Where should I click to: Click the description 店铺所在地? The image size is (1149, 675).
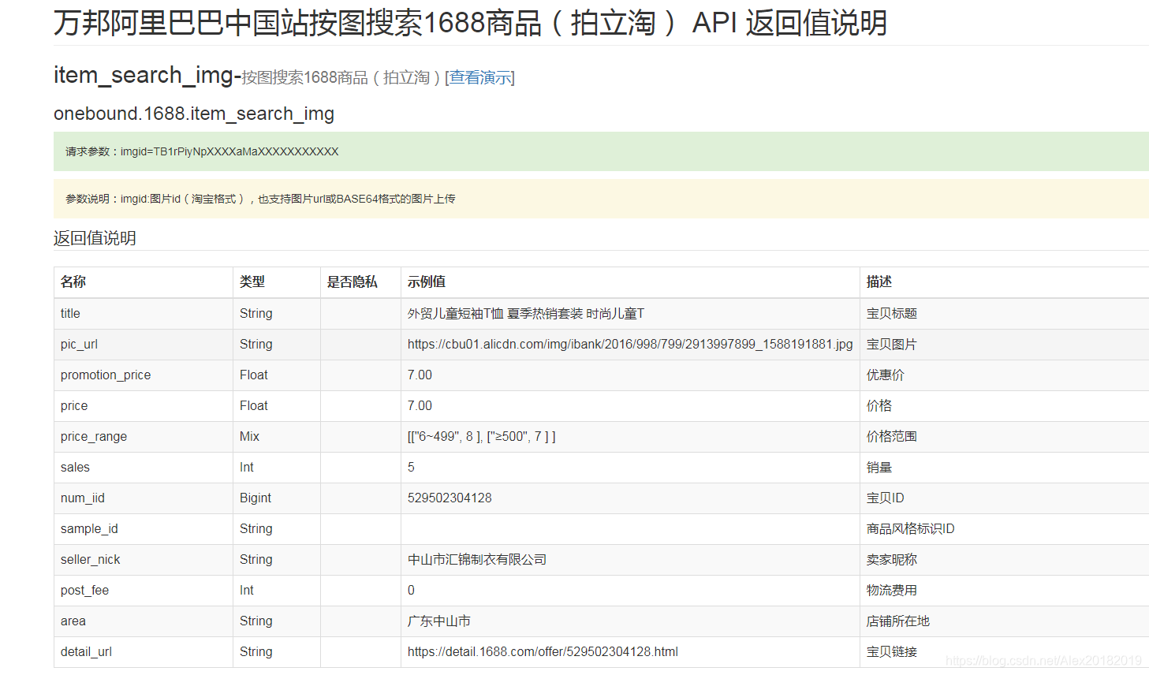point(898,621)
